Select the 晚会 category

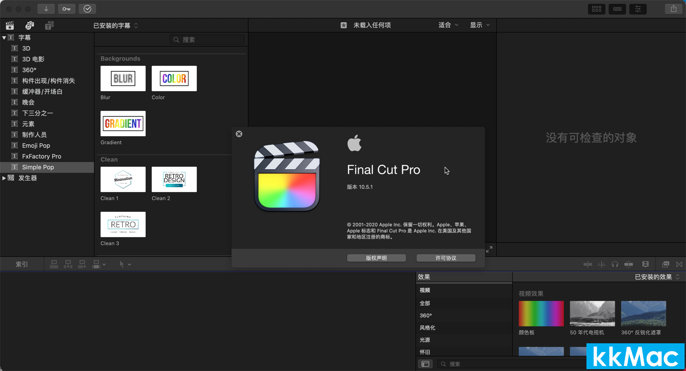pyautogui.click(x=47, y=102)
